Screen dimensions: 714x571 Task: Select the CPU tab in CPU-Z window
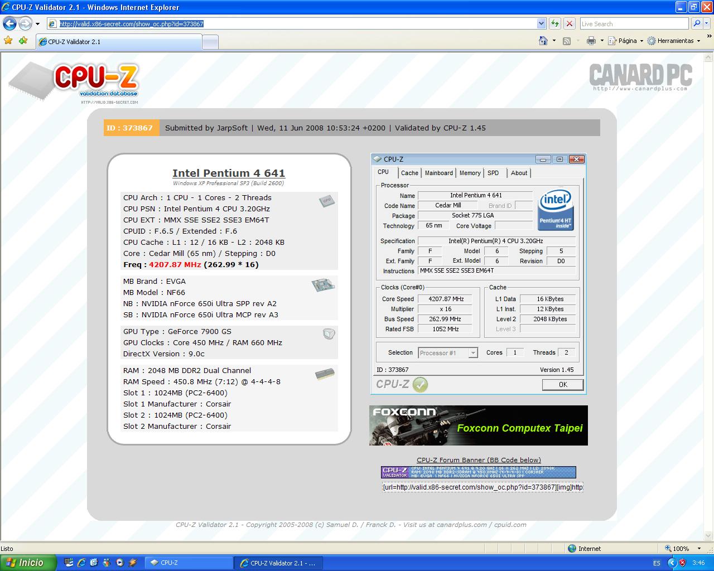[x=383, y=172]
